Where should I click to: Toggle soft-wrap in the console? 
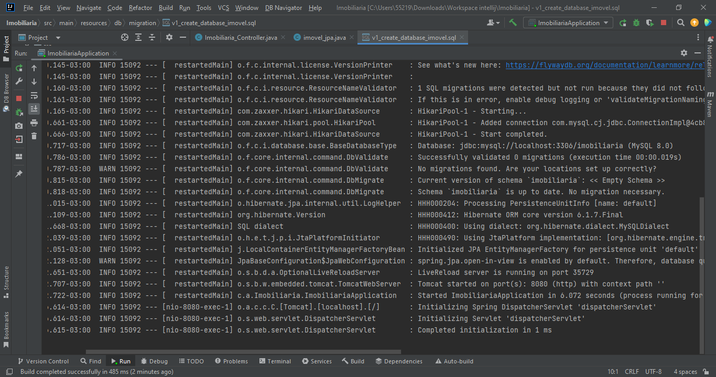pos(34,95)
